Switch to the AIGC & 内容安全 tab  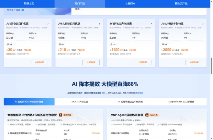(x=80, y=102)
